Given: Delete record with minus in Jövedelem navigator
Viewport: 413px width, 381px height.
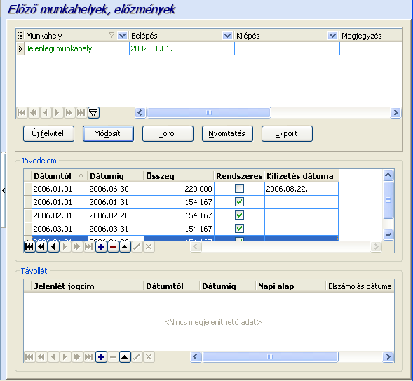Looking at the screenshot, I should [113, 247].
